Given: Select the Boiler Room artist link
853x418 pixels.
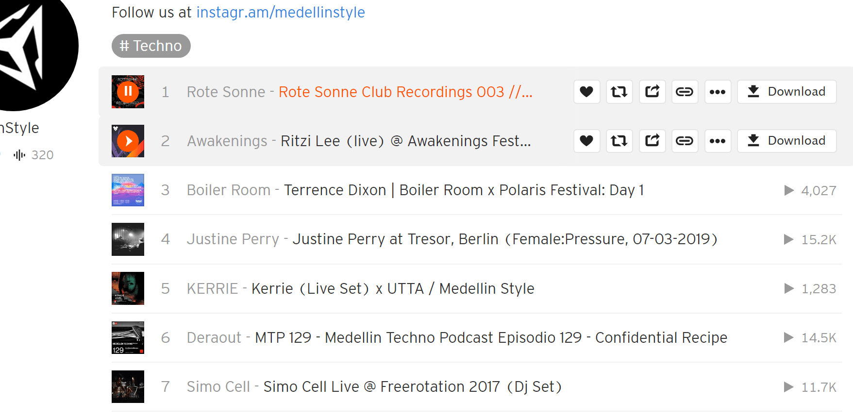Looking at the screenshot, I should click(228, 190).
